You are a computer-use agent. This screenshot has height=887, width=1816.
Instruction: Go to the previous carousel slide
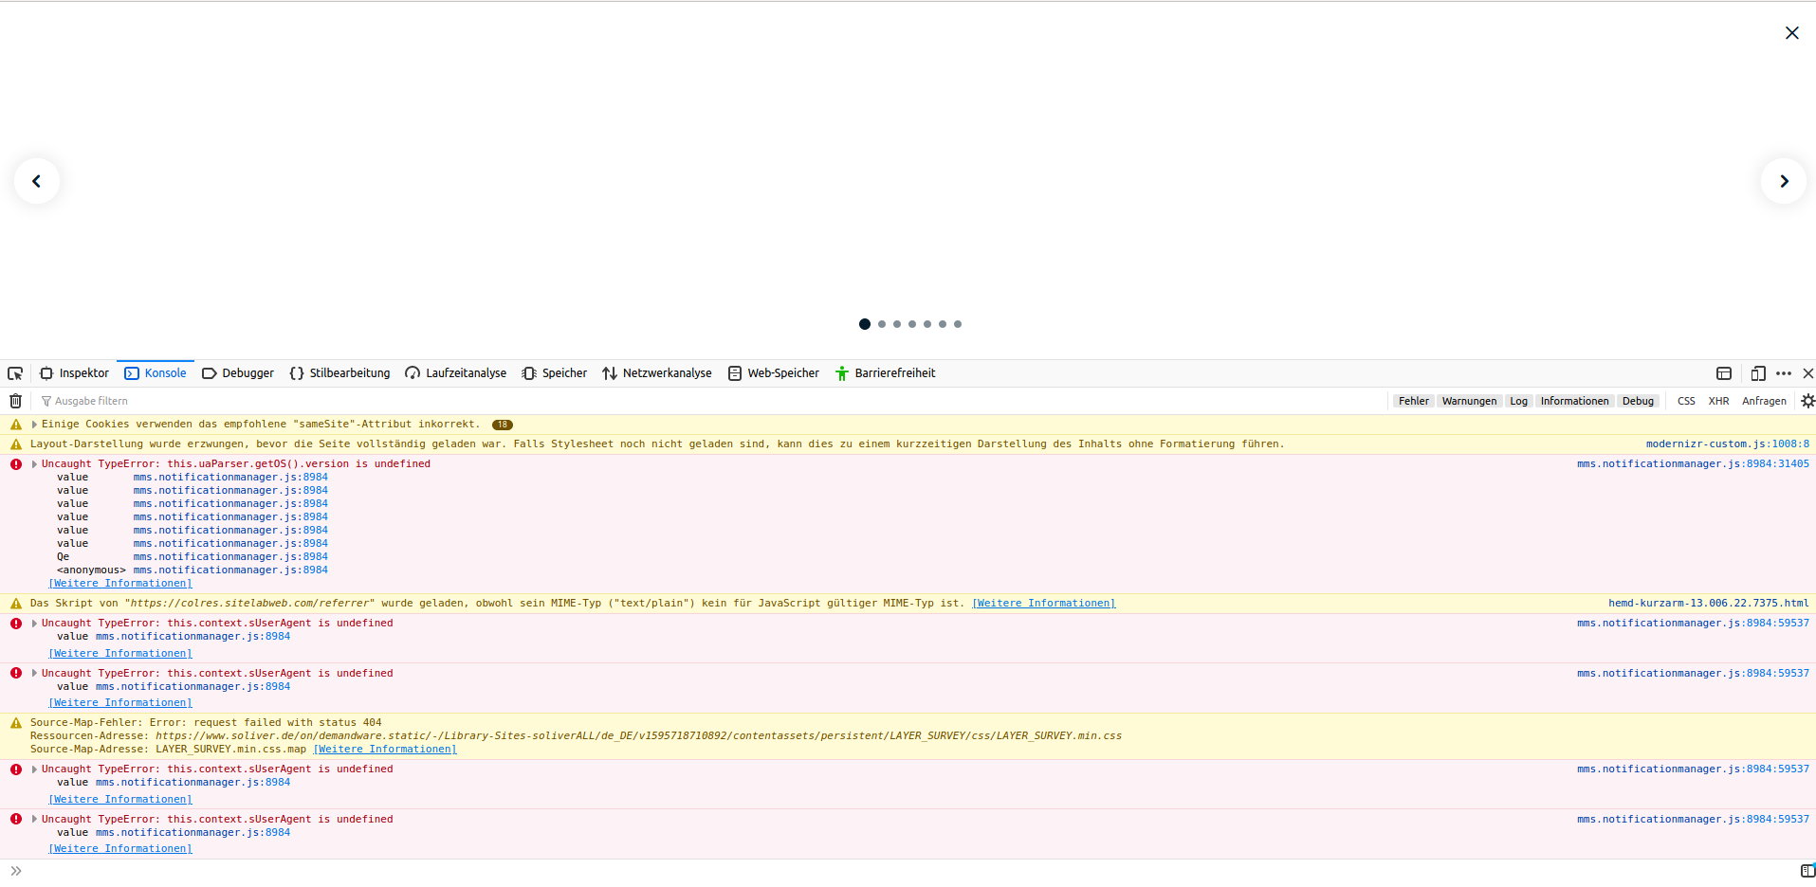(x=37, y=181)
